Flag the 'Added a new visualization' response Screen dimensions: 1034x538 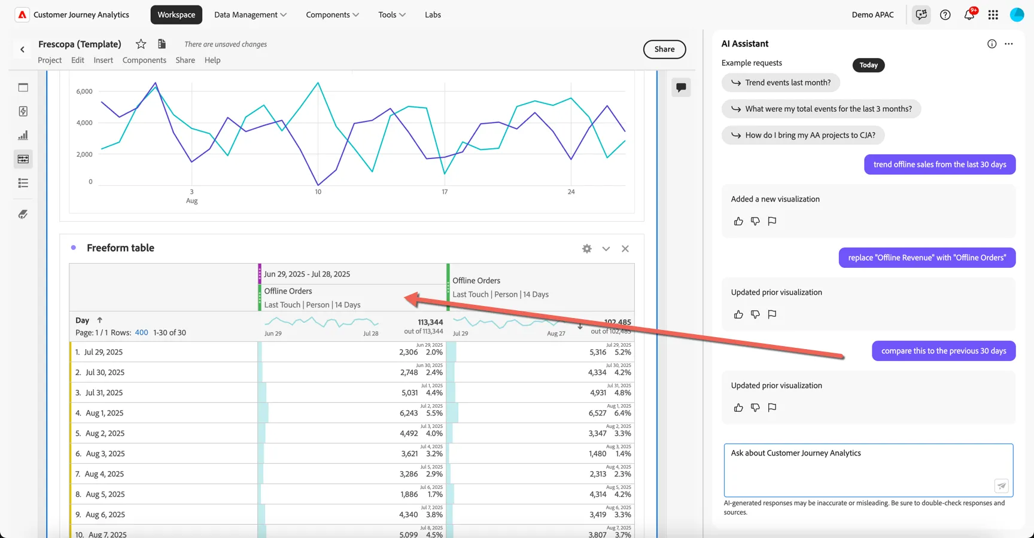pos(772,221)
